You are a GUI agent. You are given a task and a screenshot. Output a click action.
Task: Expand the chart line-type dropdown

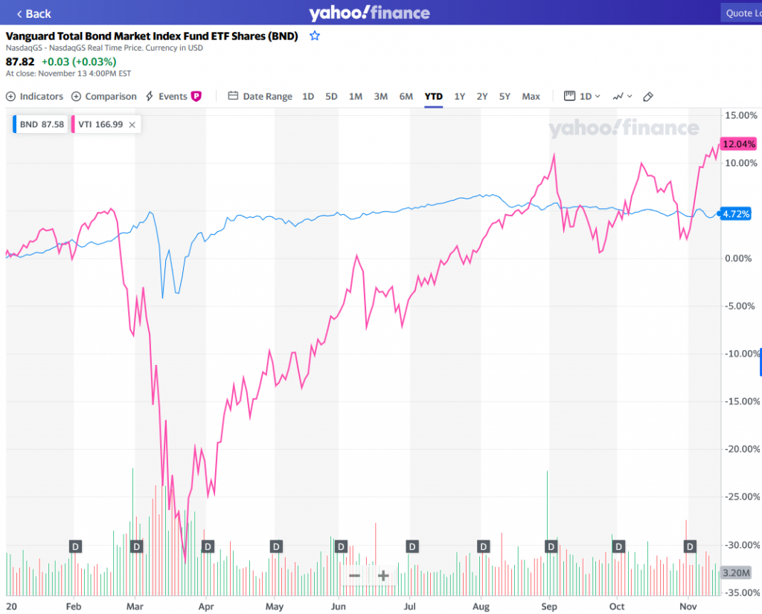click(x=622, y=96)
